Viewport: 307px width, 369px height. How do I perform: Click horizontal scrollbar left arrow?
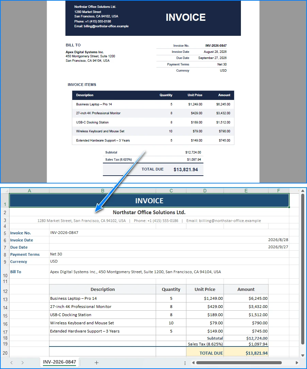tap(193, 363)
